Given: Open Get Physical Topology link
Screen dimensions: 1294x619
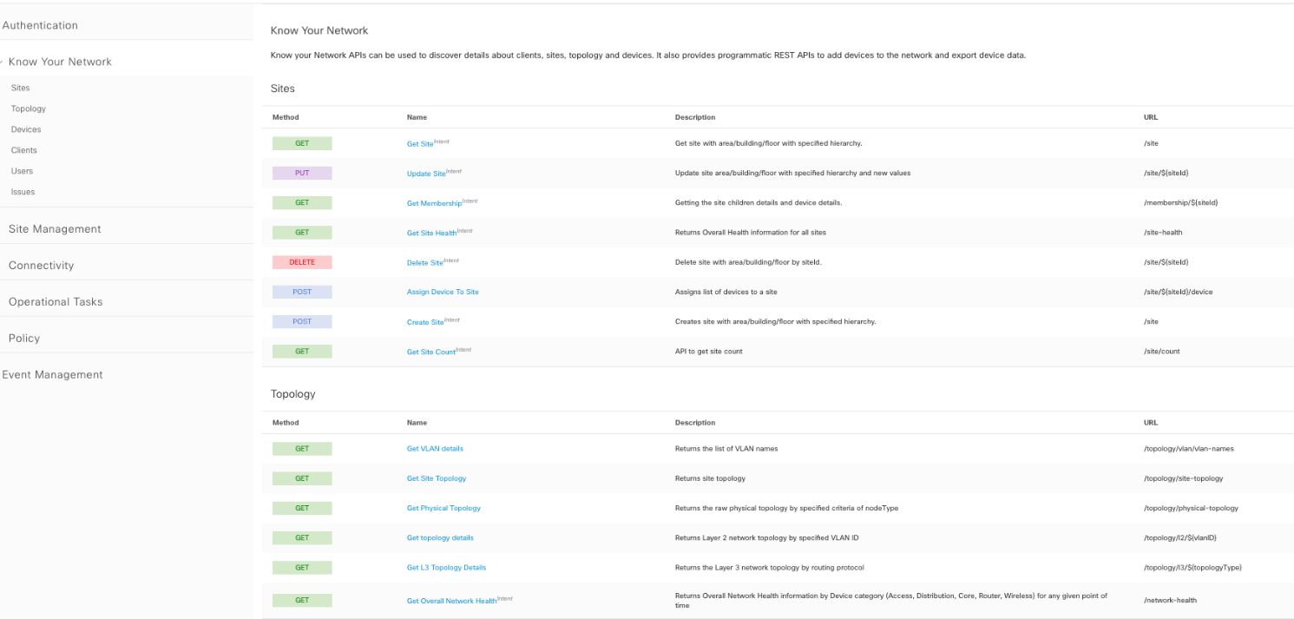Looking at the screenshot, I should coord(443,508).
